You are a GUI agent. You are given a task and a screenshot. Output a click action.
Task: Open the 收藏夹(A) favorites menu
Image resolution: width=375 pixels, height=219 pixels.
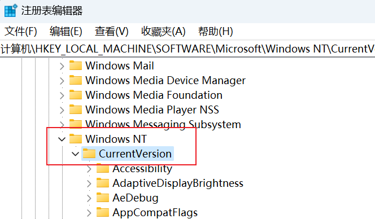(163, 32)
